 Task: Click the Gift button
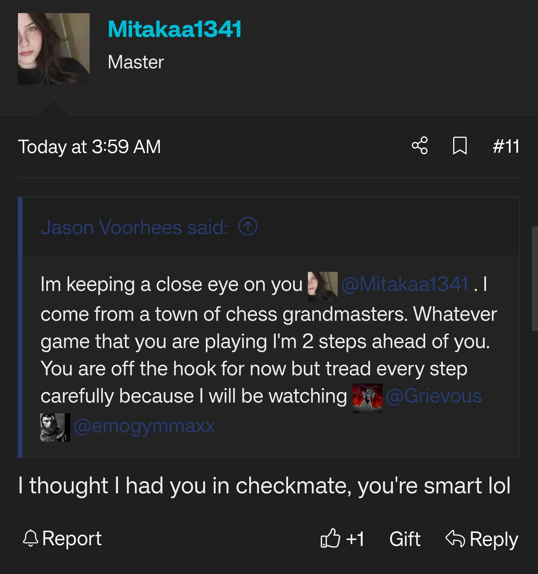click(x=405, y=539)
